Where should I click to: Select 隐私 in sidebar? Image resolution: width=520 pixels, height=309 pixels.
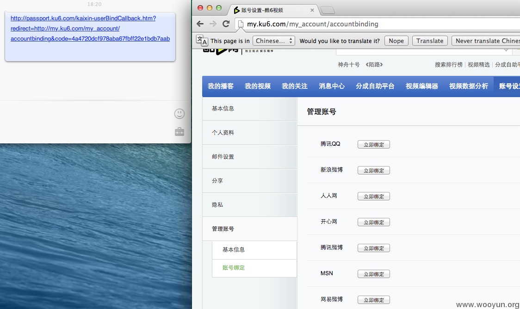250,205
